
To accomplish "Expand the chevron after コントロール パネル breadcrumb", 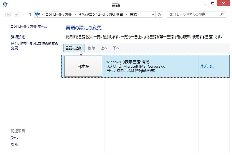I will pyautogui.click(x=75, y=14).
